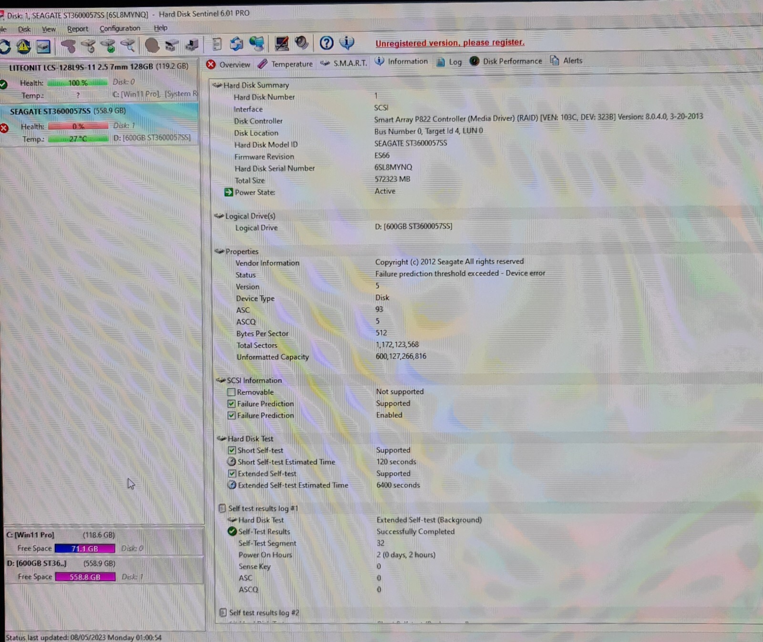
Task: Click the 100 % health bar of LITEONIT
Action: 78,83
